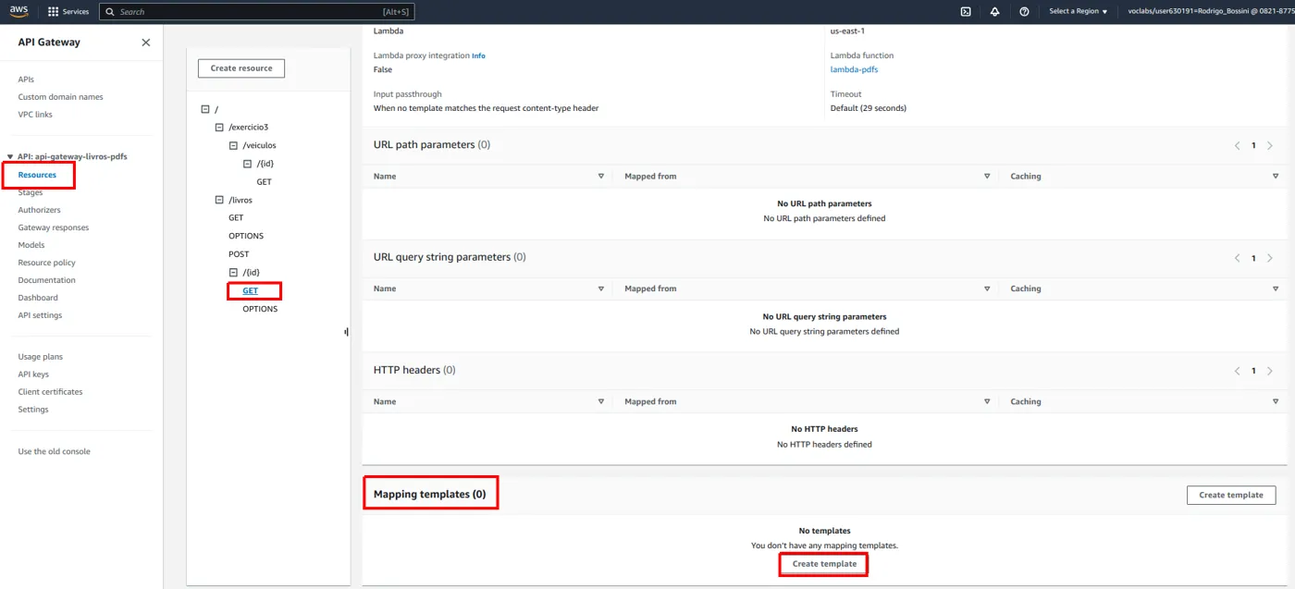
Task: Go to next page of URL path parameters
Action: point(1270,146)
